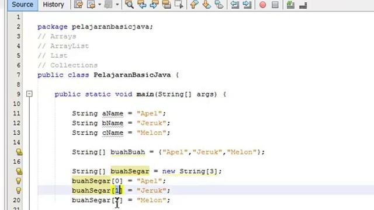This screenshot has height=210, width=374.
Task: Click the bName variable
Action: pyautogui.click(x=113, y=123)
